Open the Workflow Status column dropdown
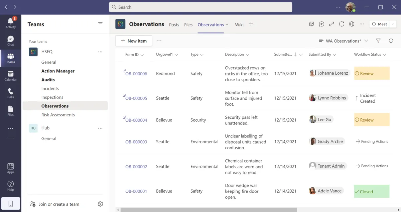Viewport: 401px width, 212px height. pos(384,55)
